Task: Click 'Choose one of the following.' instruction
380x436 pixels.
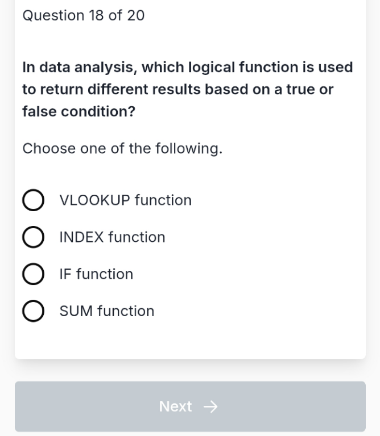Action: coord(122,149)
